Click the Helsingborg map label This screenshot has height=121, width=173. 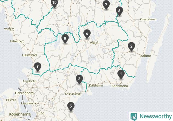24,93
